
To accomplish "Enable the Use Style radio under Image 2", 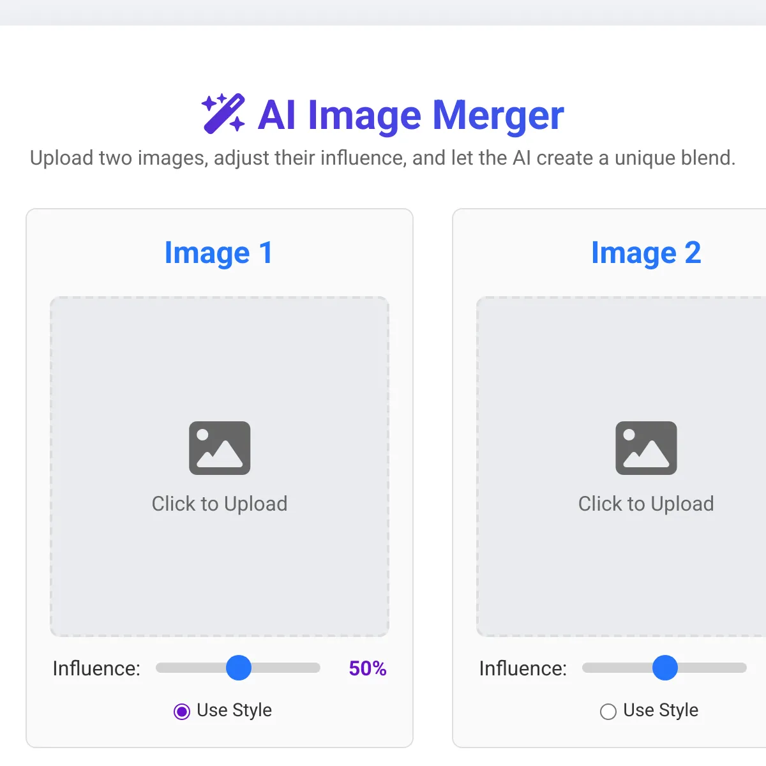I will pos(608,711).
